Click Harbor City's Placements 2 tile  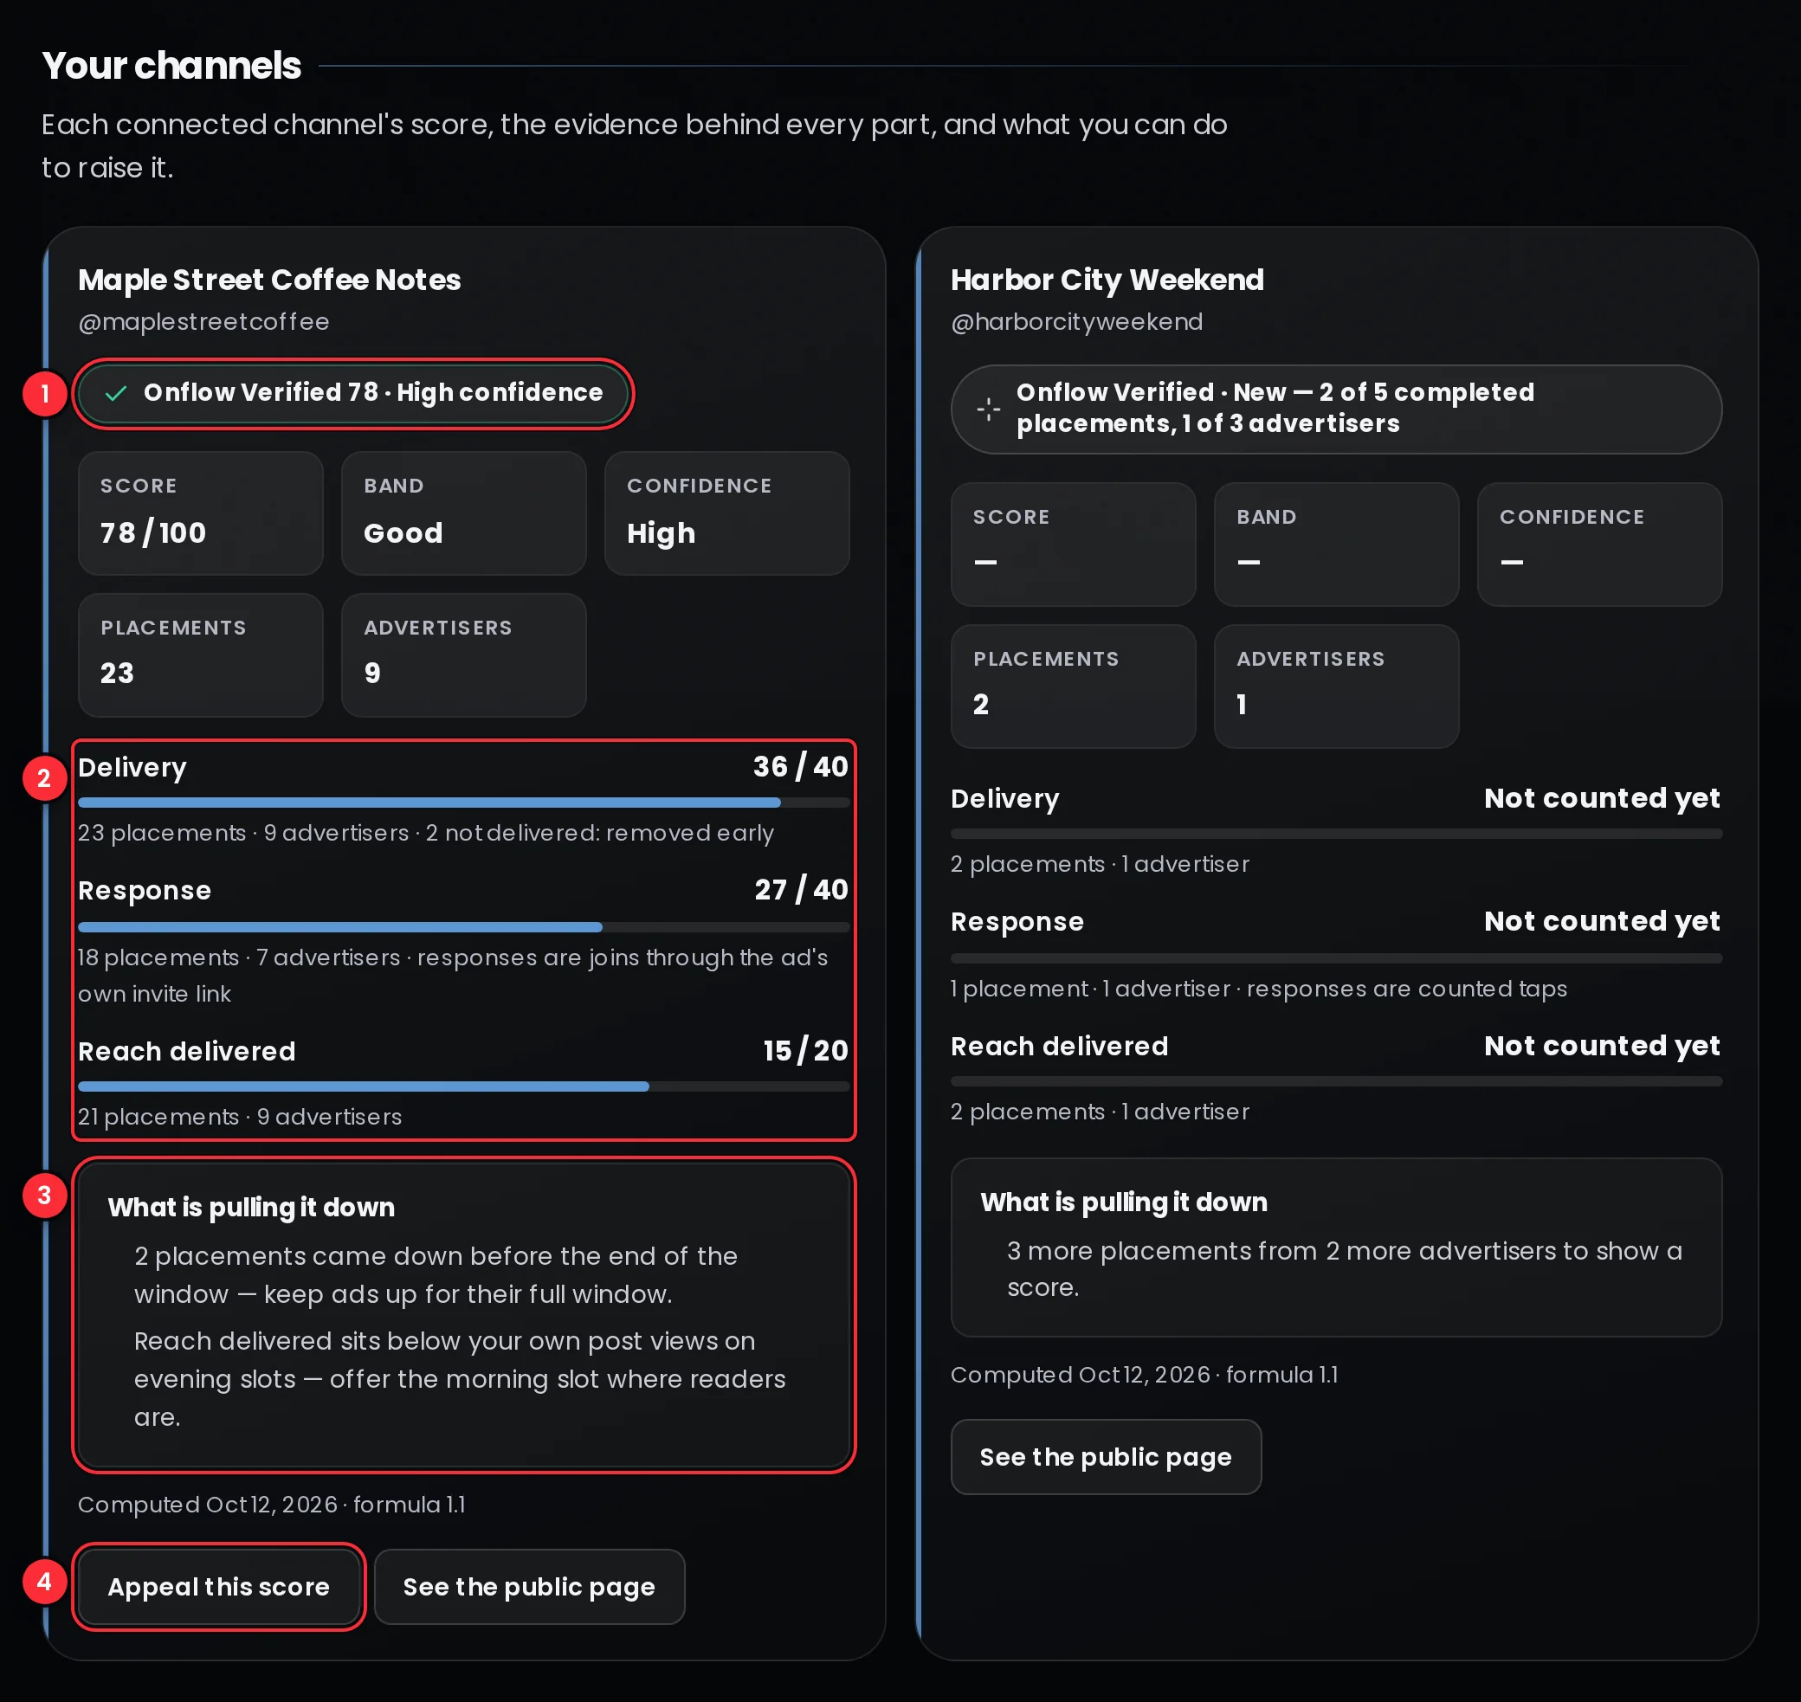pyautogui.click(x=1074, y=686)
